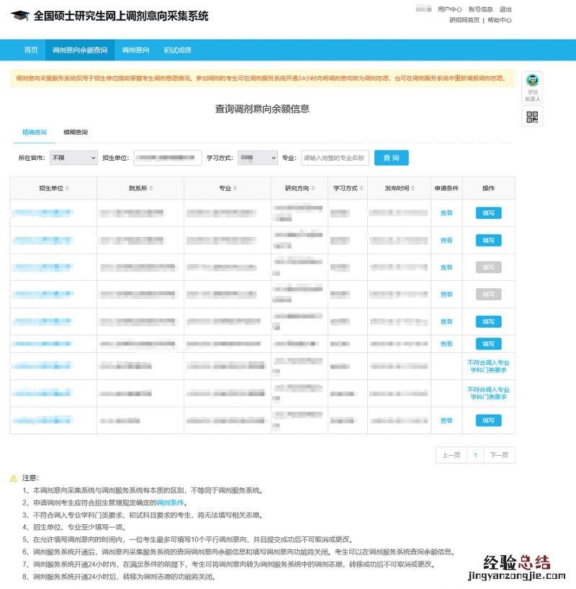Click the QR code icon on the right
The image size is (576, 589).
click(x=532, y=117)
